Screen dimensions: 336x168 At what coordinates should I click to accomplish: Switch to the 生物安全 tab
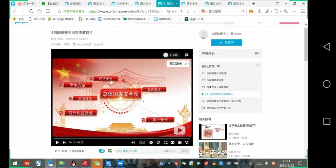[x=120, y=4]
